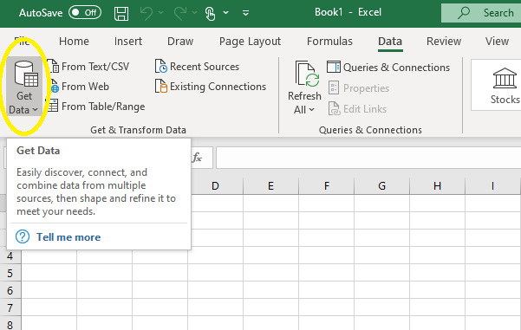Image resolution: width=521 pixels, height=330 pixels.
Task: Select the Data ribbon tab
Action: tap(390, 42)
